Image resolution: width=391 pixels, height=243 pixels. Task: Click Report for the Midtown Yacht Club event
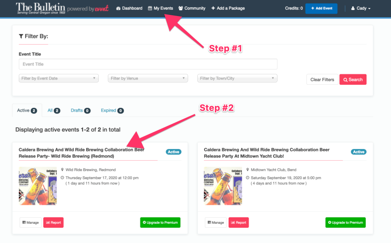pyautogui.click(x=239, y=223)
